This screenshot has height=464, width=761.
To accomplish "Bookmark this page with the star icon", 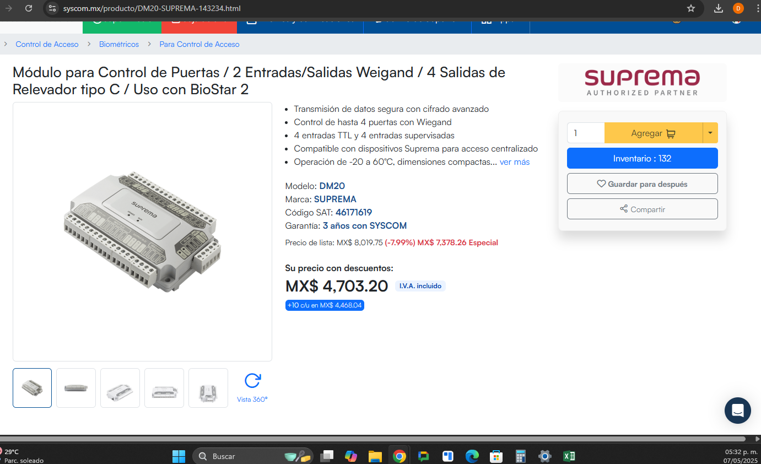I will click(691, 8).
